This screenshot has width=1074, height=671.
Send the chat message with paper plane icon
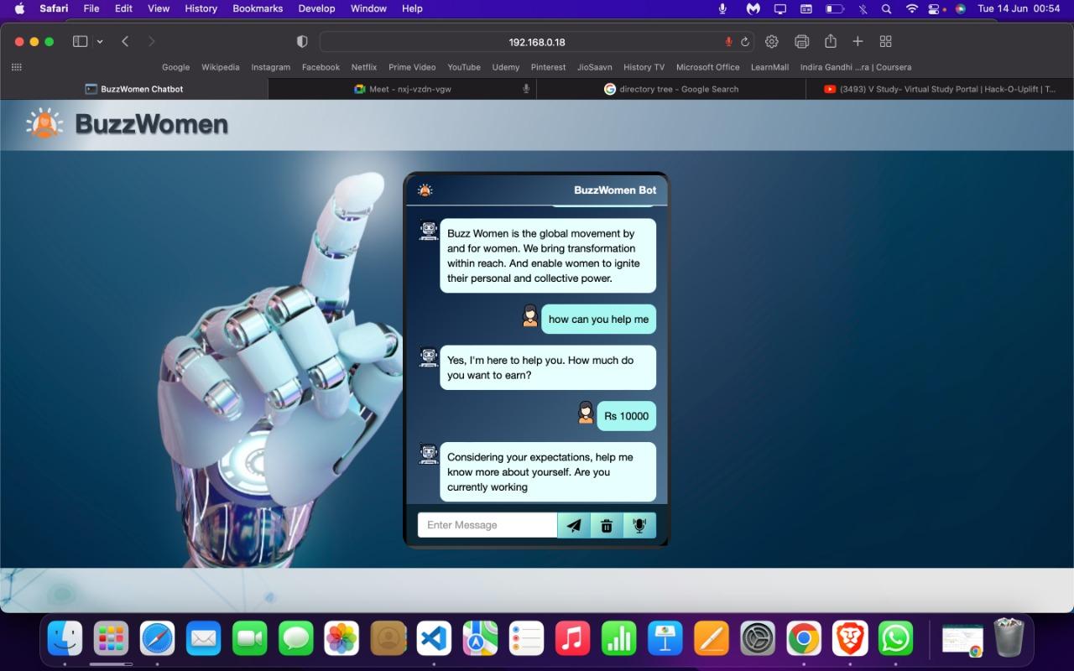pyautogui.click(x=574, y=525)
